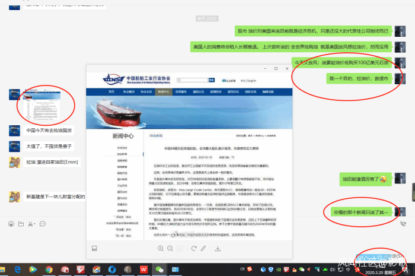
Task: Click the speaker volume tray icon
Action: (333, 269)
